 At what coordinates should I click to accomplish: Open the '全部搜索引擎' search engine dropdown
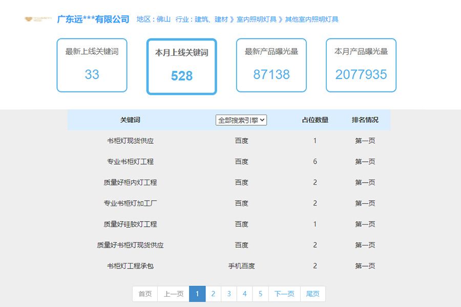240,120
